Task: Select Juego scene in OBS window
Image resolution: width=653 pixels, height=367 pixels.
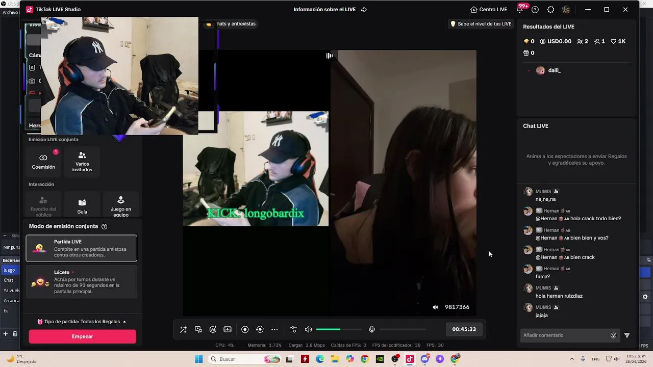Action: [x=9, y=270]
